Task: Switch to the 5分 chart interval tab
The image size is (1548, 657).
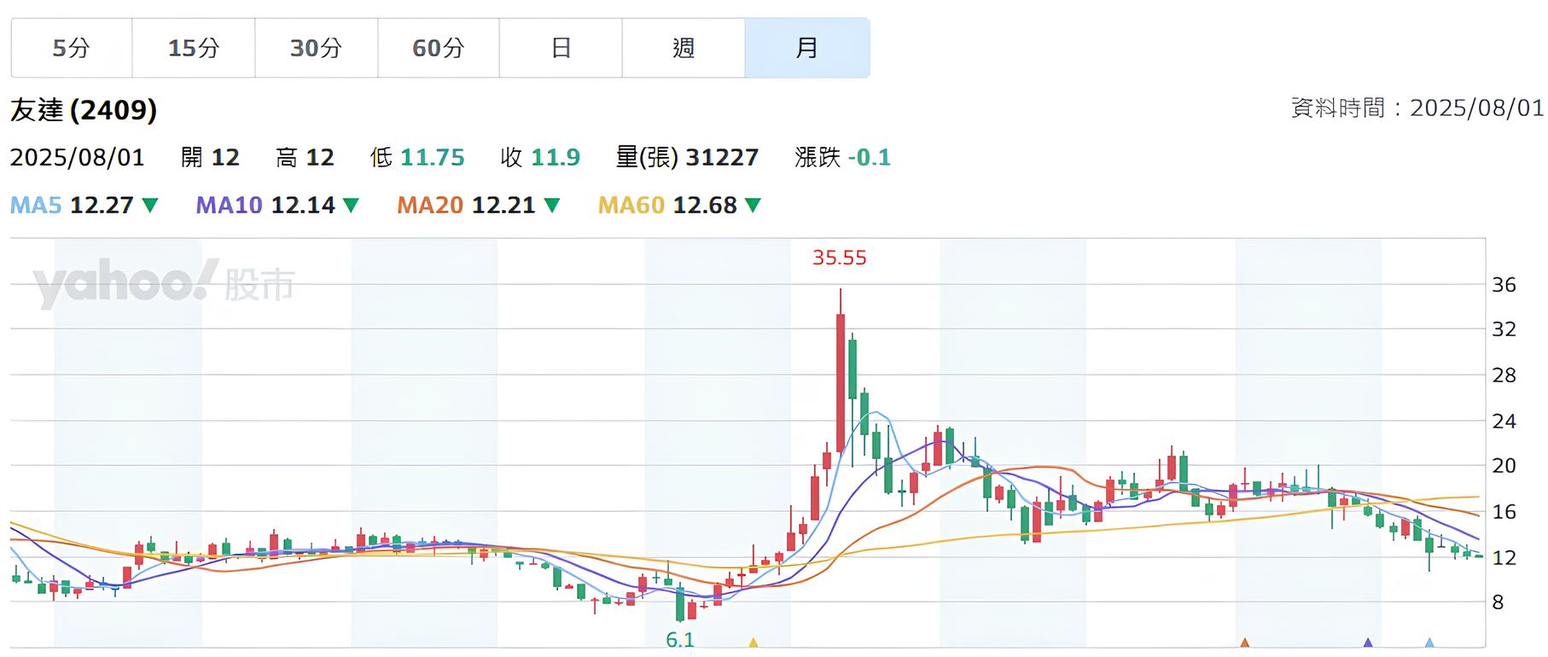Action: [72, 48]
